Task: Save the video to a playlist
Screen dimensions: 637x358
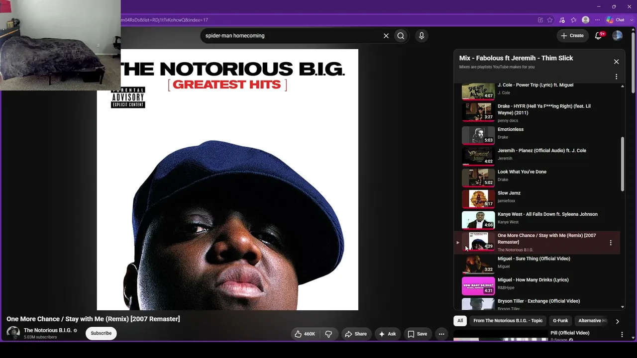Action: click(417, 334)
